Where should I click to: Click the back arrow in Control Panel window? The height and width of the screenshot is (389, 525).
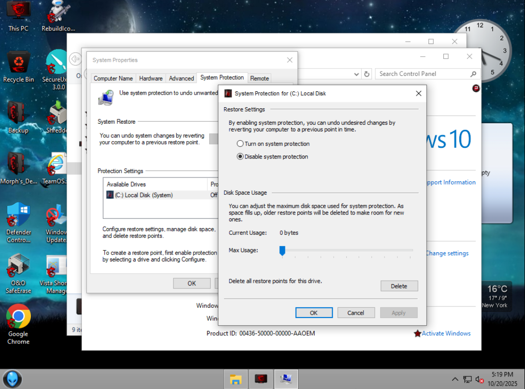[x=76, y=59]
